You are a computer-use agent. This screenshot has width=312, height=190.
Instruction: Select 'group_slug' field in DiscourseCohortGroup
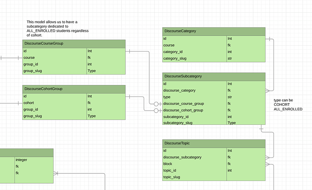click(33, 116)
